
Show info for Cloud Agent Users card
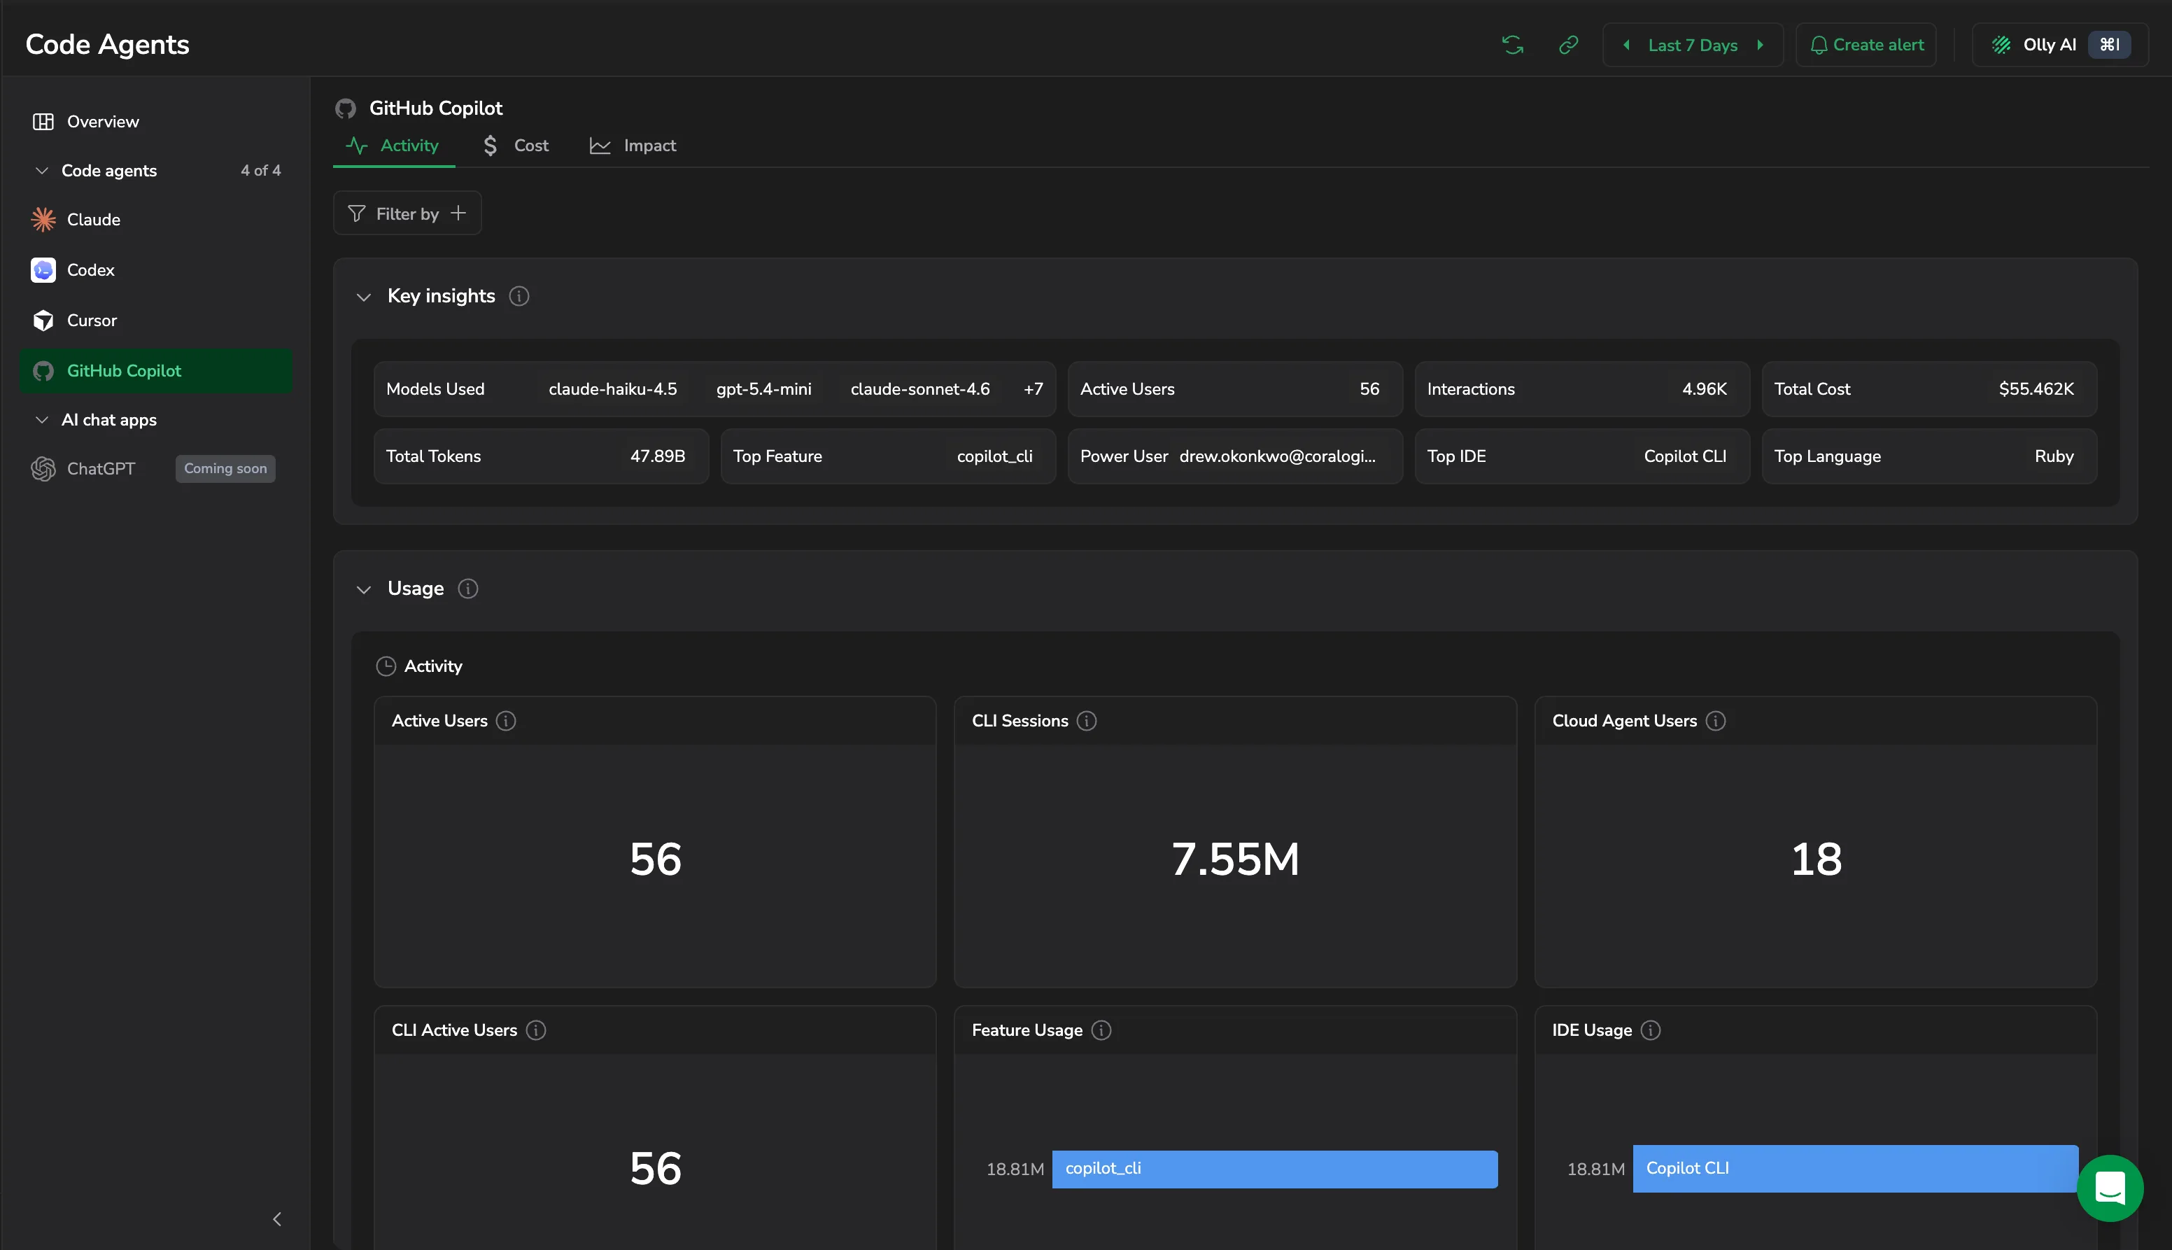1716,721
